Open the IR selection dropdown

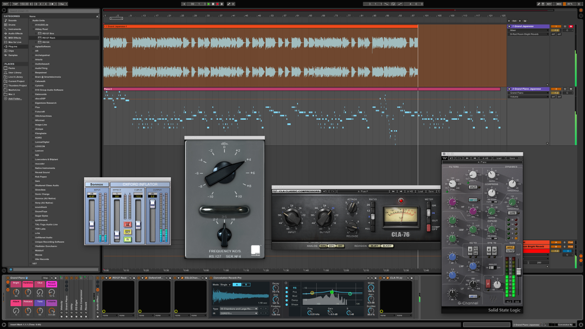(238, 313)
